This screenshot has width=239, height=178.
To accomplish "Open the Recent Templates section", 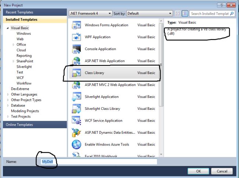I will [35, 12].
